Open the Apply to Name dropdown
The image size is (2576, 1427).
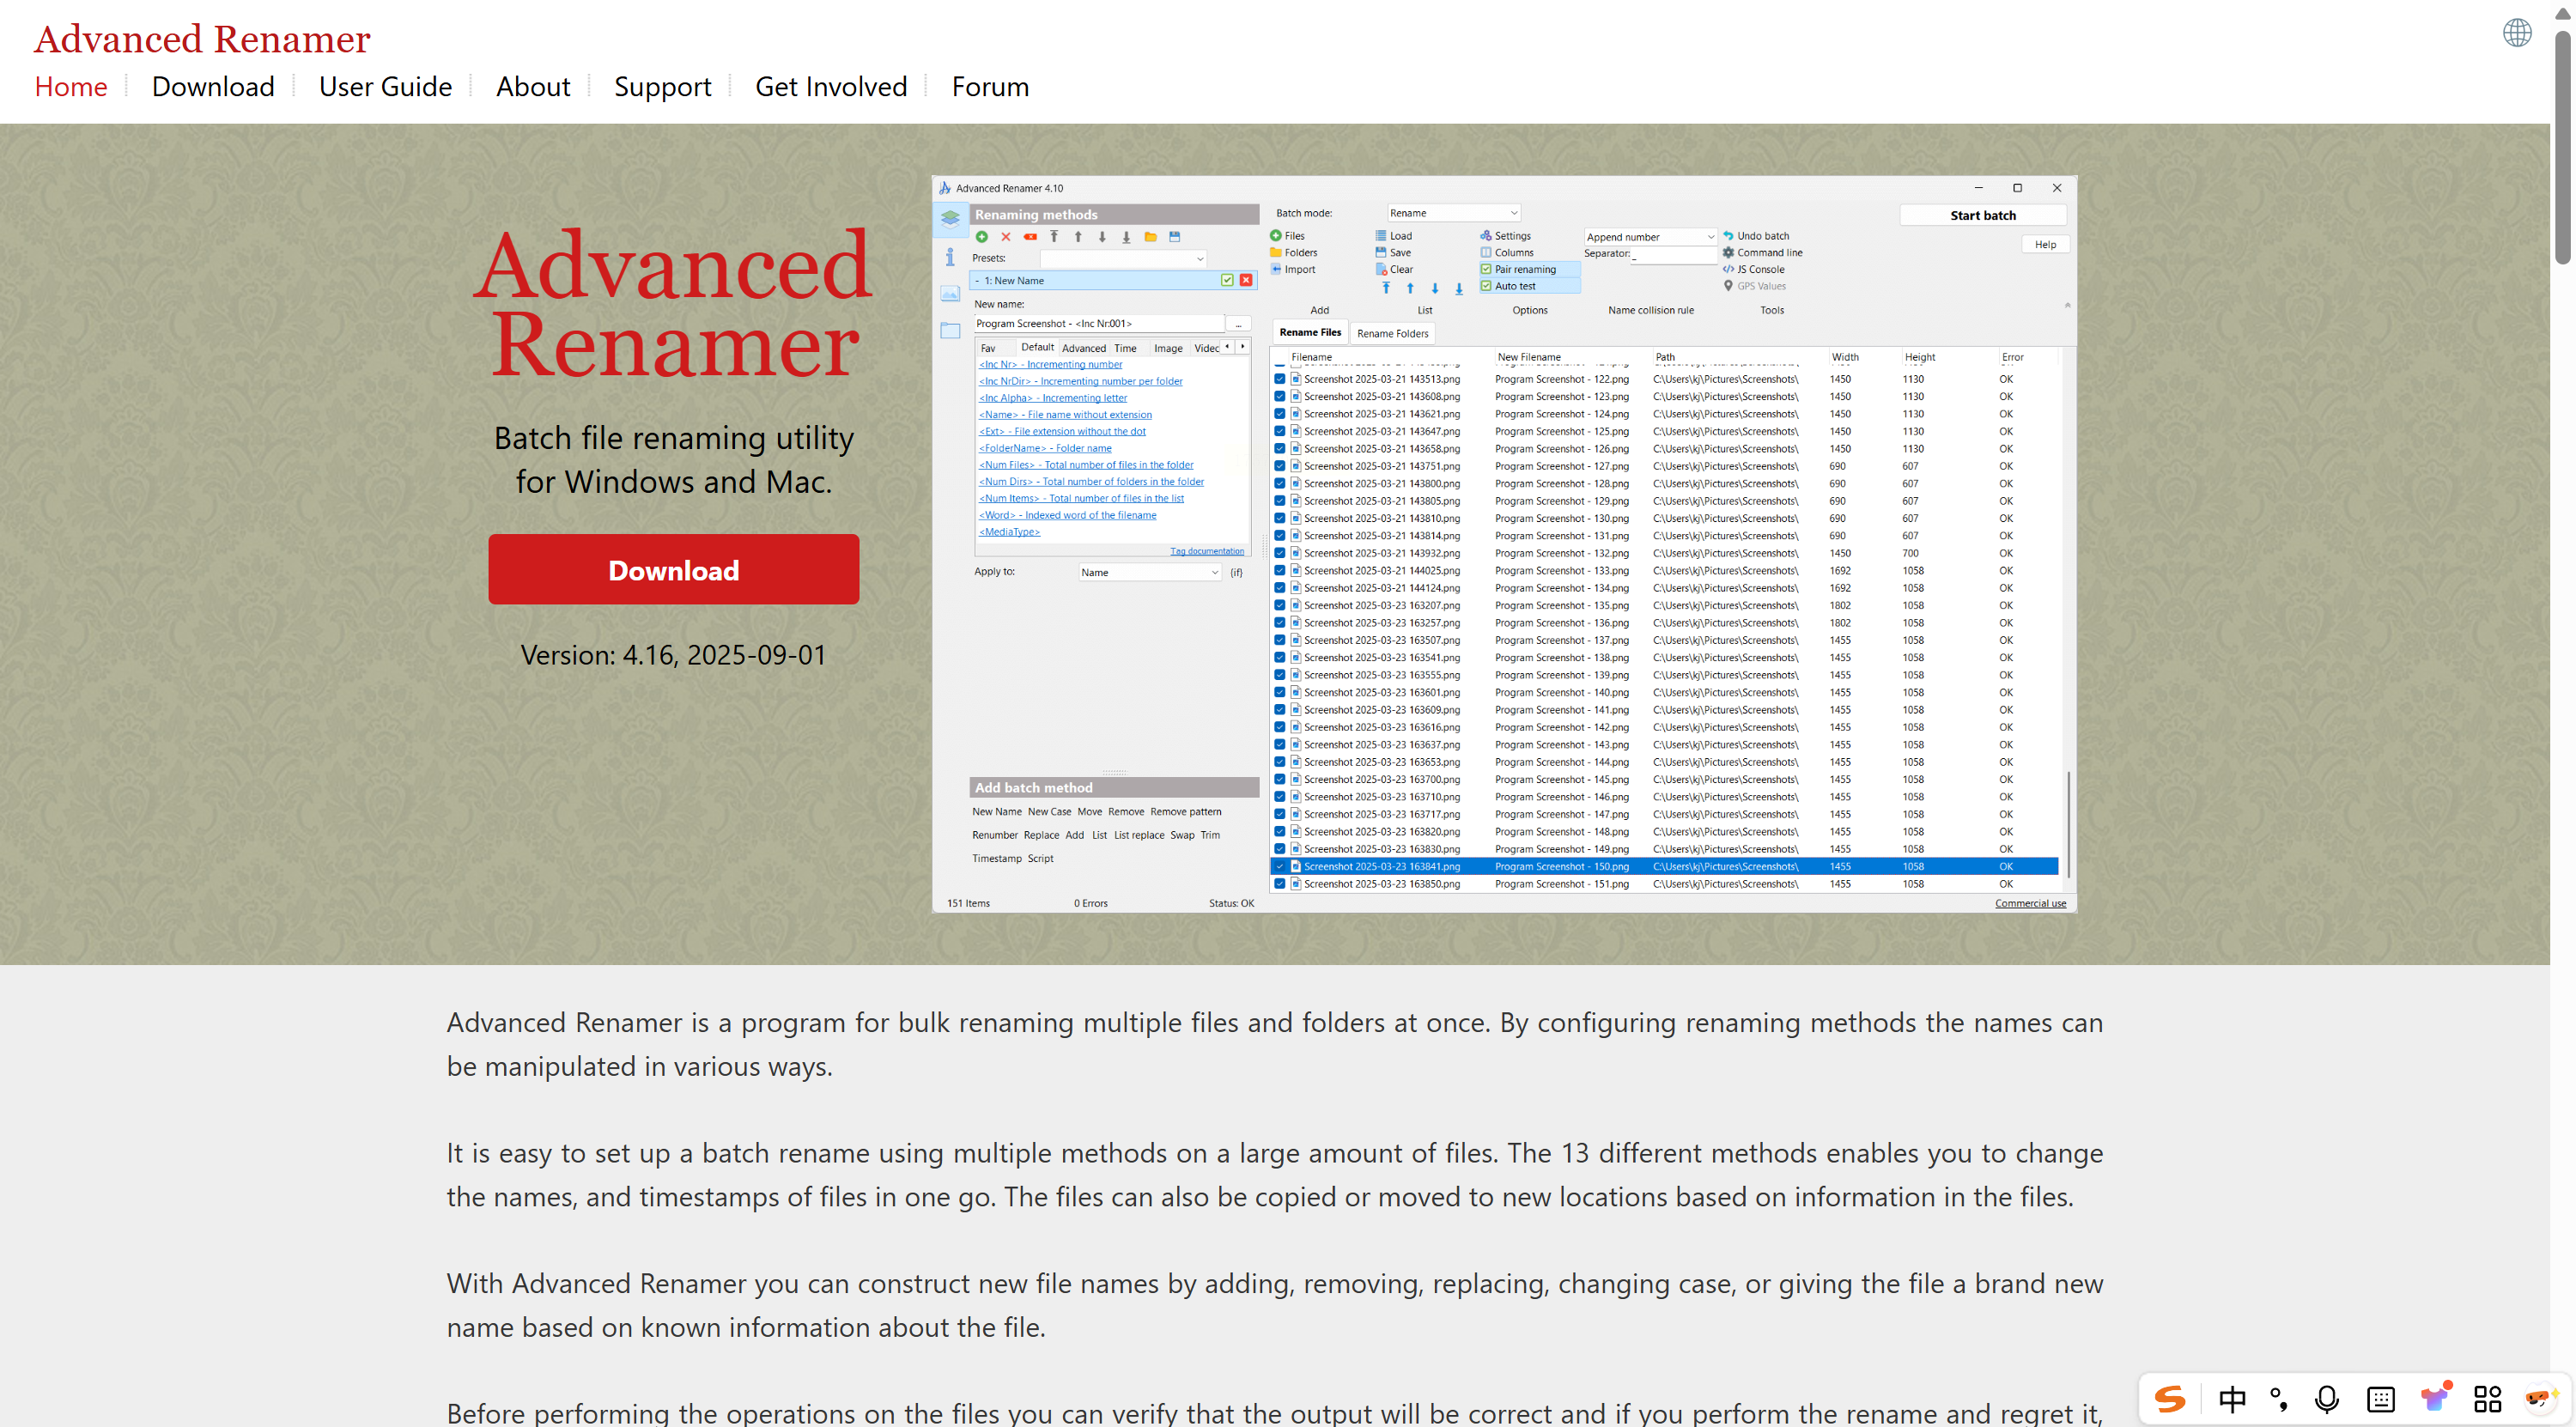pyautogui.click(x=1150, y=573)
